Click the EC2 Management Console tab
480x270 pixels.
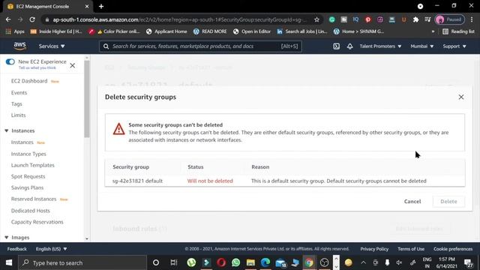(x=48, y=7)
